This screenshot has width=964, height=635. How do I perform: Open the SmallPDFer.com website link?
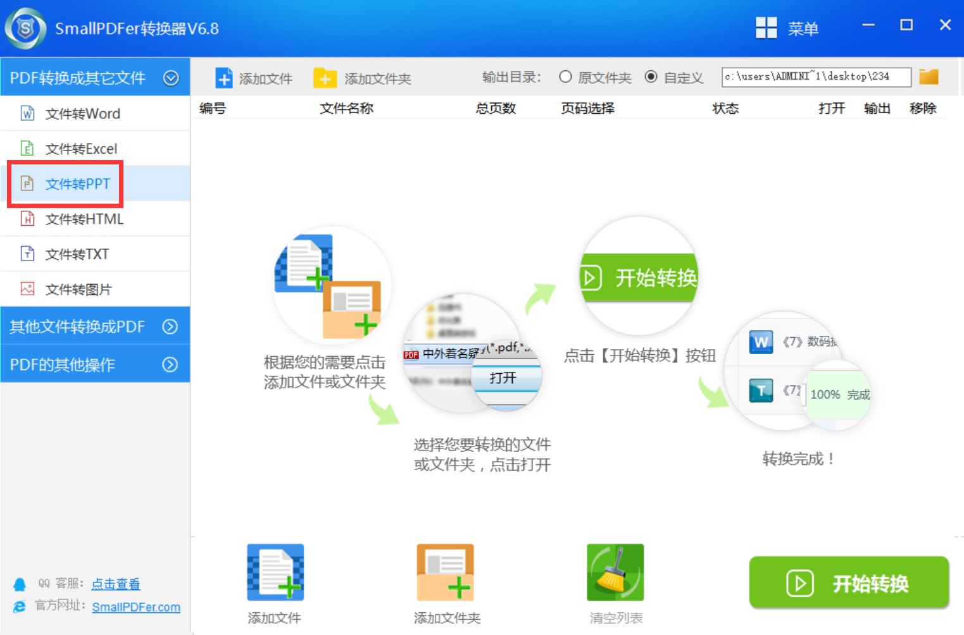pyautogui.click(x=136, y=607)
